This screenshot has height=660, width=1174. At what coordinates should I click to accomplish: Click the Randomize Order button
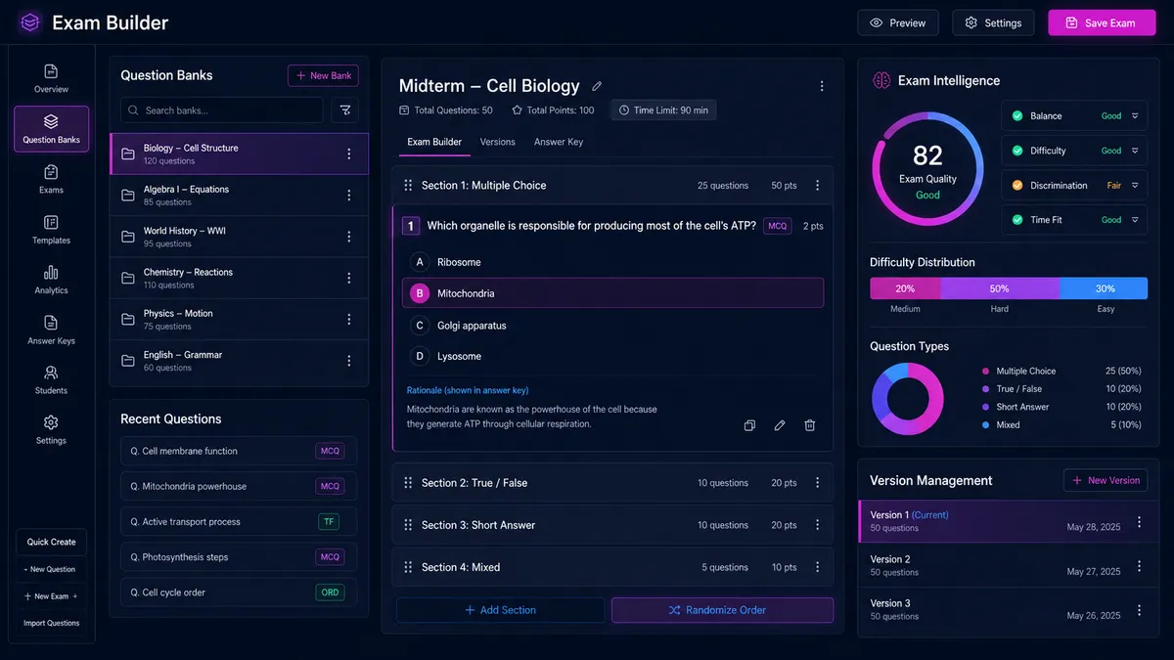pyautogui.click(x=723, y=610)
